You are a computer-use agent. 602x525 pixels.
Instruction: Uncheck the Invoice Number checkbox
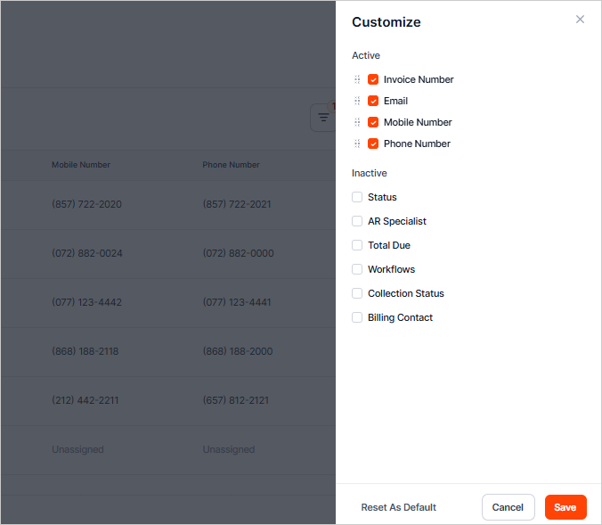coord(373,79)
